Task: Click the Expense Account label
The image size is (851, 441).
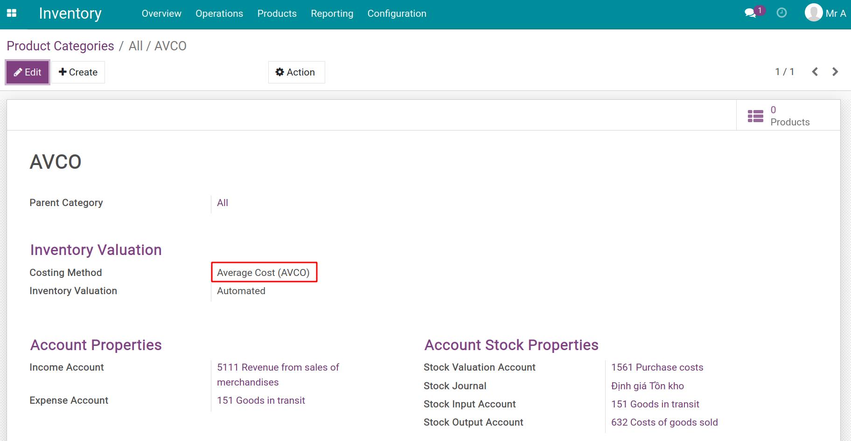Action: click(69, 400)
